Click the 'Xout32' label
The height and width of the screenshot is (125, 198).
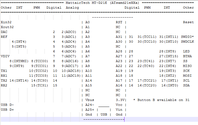tap(7, 27)
